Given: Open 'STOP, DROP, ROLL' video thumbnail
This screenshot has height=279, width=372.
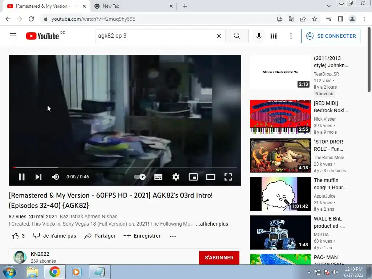Looking at the screenshot, I should (280, 155).
